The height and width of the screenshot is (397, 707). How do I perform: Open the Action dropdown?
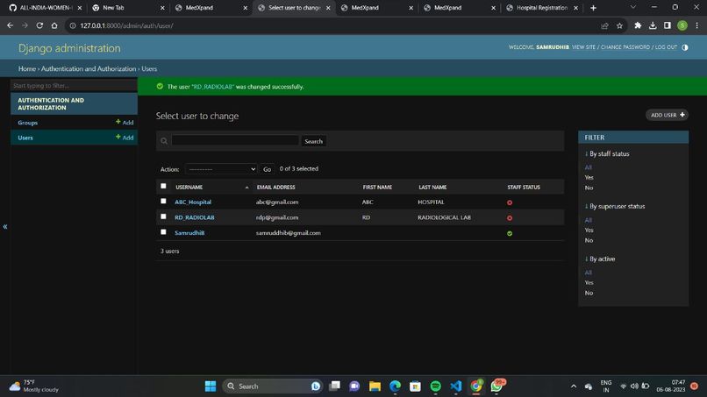click(221, 169)
